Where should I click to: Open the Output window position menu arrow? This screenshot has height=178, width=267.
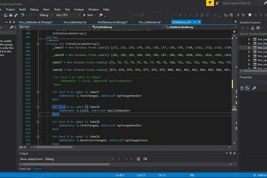(x=227, y=153)
